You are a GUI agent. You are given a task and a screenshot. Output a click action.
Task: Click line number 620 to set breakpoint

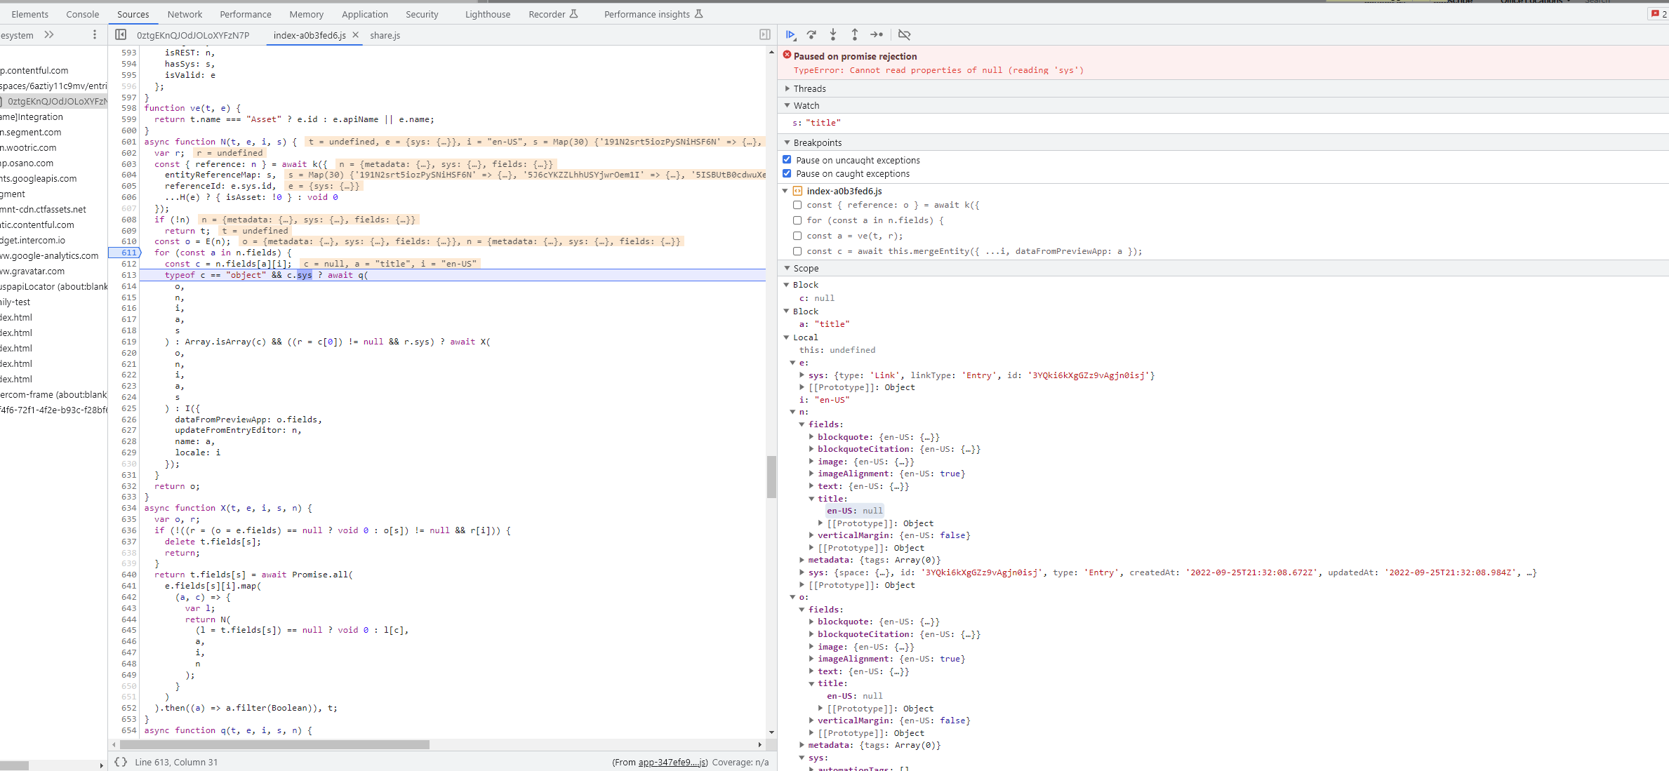coord(129,353)
